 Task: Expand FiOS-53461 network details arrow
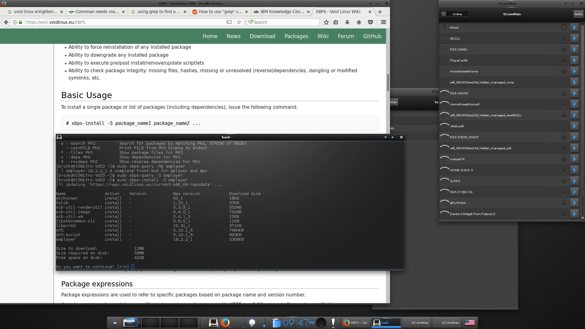(574, 49)
